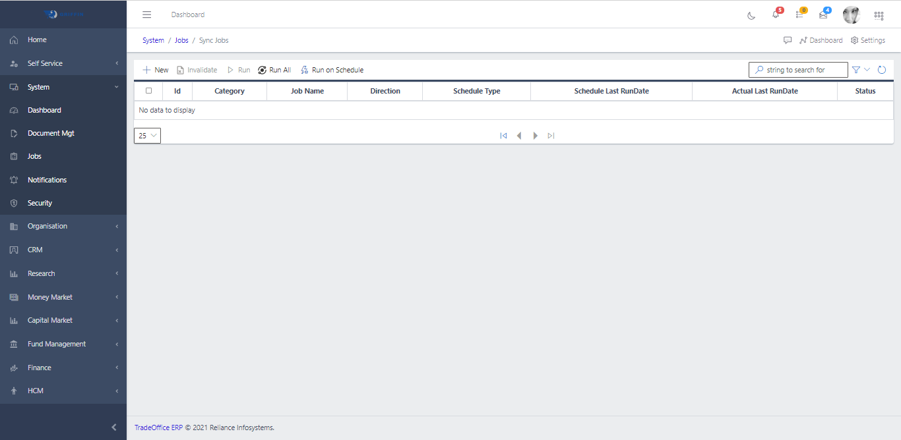Viewport: 901px width, 440px height.
Task: Click the Jobs breadcrumb link
Action: 181,40
